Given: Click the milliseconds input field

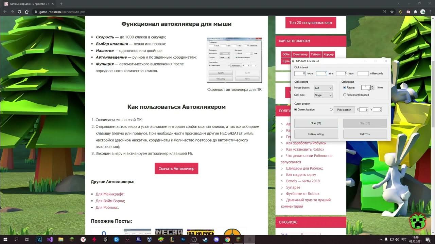Looking at the screenshot, I should [363, 74].
